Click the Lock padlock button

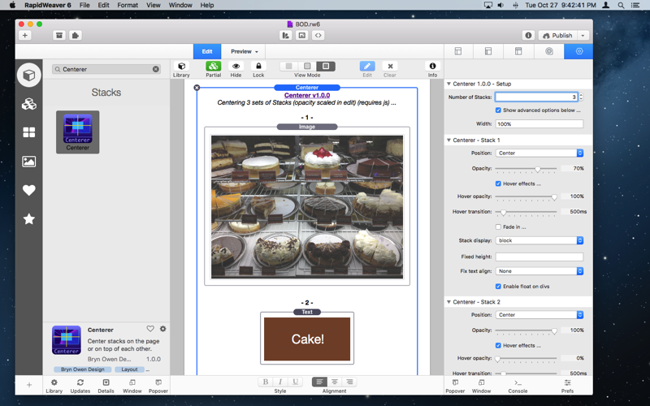tap(258, 69)
